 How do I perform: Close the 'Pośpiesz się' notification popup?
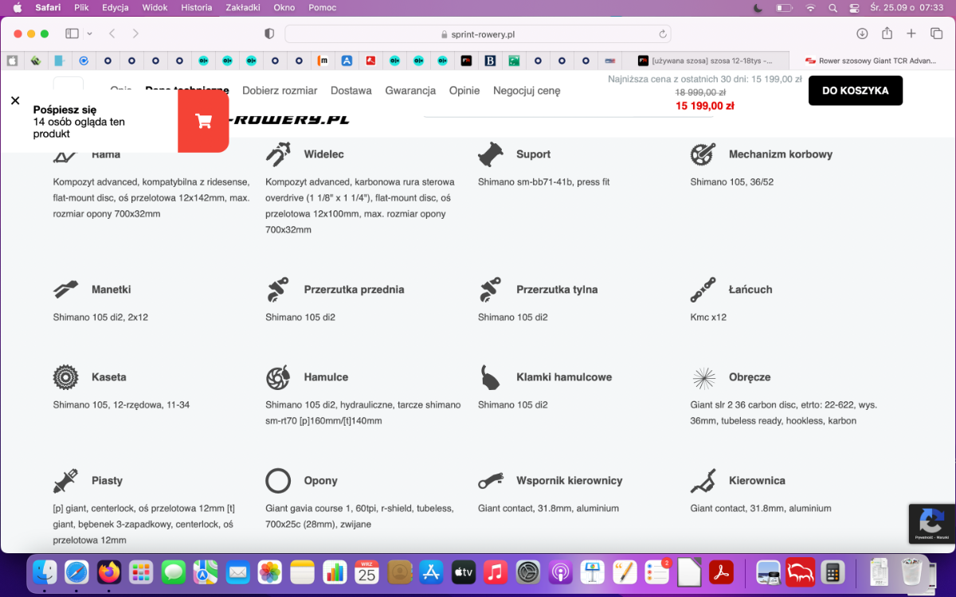pyautogui.click(x=15, y=100)
